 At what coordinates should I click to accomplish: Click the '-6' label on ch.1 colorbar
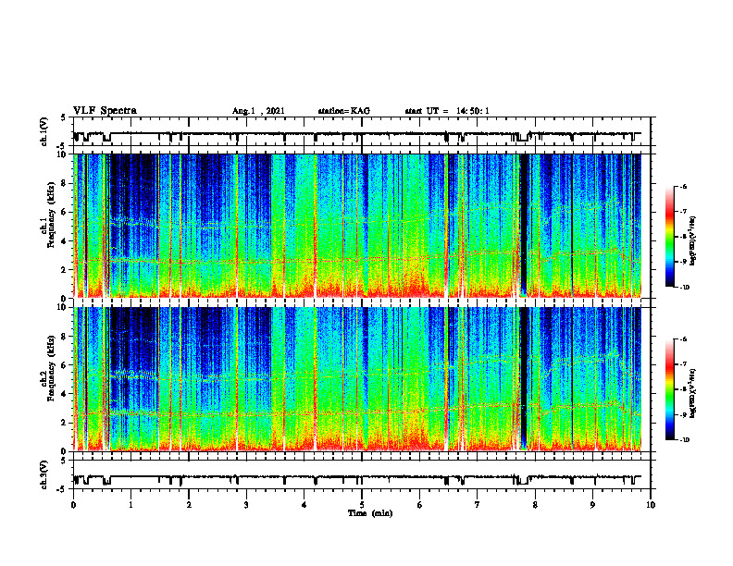click(683, 186)
